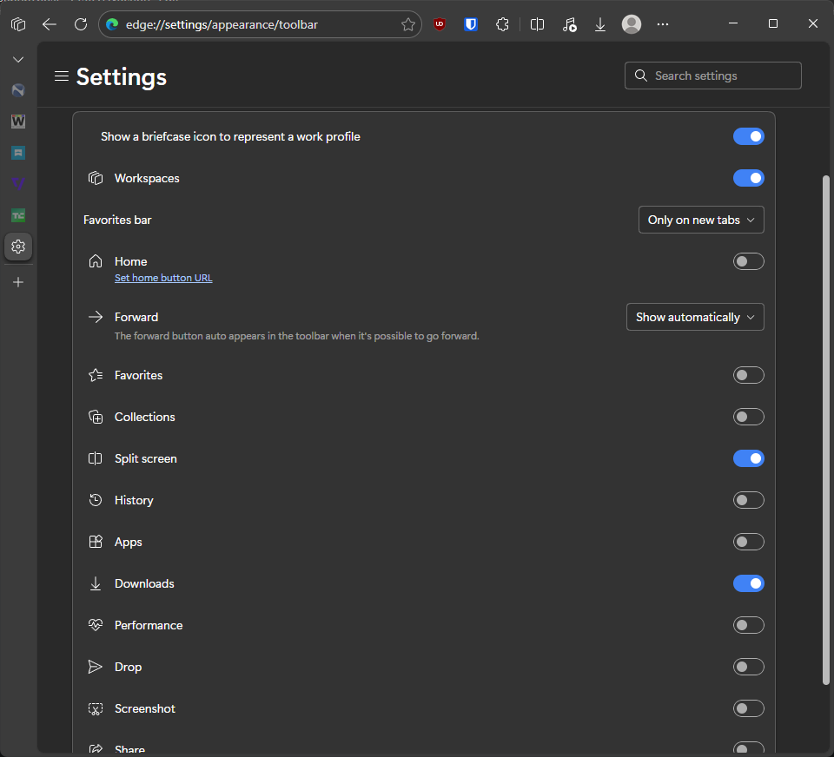Expand the vertical tabs chevron
This screenshot has height=757, width=834.
pyautogui.click(x=18, y=59)
